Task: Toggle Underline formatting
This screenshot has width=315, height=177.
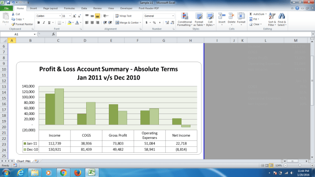Action: coord(49,23)
